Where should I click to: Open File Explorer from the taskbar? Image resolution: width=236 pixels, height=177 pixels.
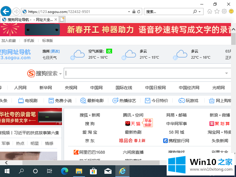pos(79,171)
